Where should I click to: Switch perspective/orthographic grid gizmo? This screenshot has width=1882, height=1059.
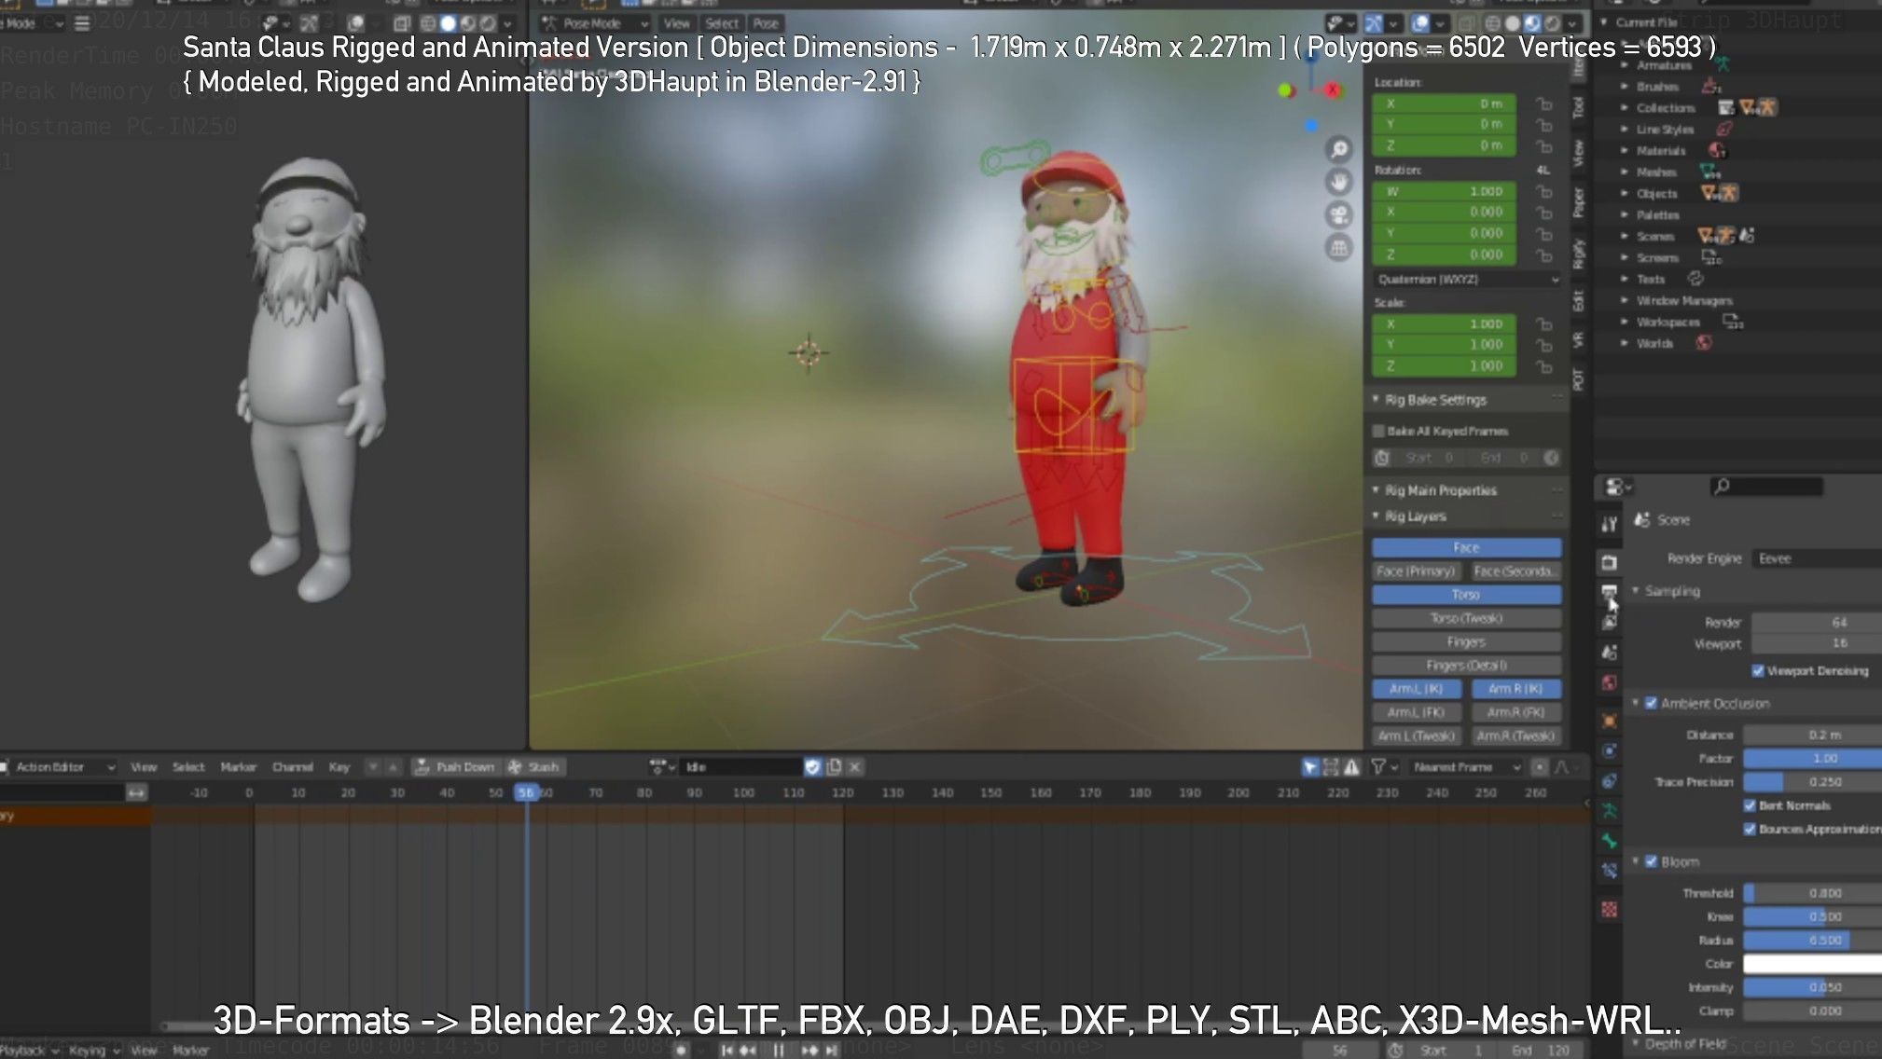click(x=1339, y=247)
